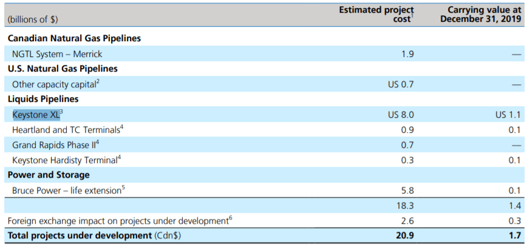
Task: Click the bold 20.9 total project cost
Action: pyautogui.click(x=405, y=235)
